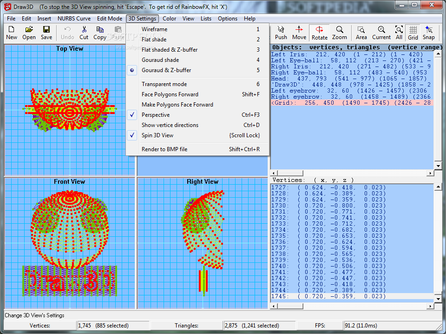Open the Insert menu

point(44,19)
